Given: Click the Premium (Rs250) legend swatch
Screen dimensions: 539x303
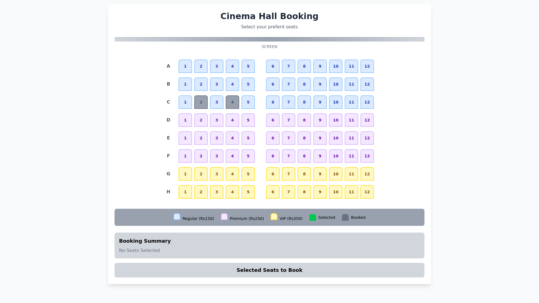Looking at the screenshot, I should pyautogui.click(x=224, y=217).
